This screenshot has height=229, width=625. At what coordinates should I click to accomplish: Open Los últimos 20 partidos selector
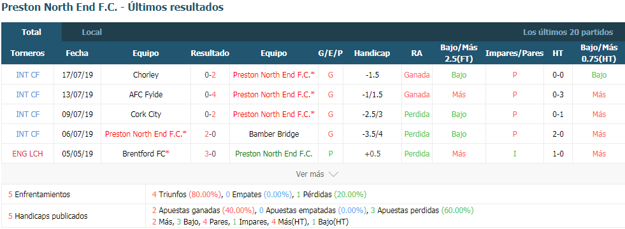click(x=568, y=32)
